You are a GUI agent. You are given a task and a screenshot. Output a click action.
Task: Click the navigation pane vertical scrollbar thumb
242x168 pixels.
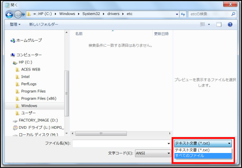point(67,93)
